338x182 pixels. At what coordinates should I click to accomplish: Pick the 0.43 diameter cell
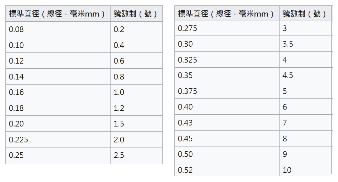point(226,123)
